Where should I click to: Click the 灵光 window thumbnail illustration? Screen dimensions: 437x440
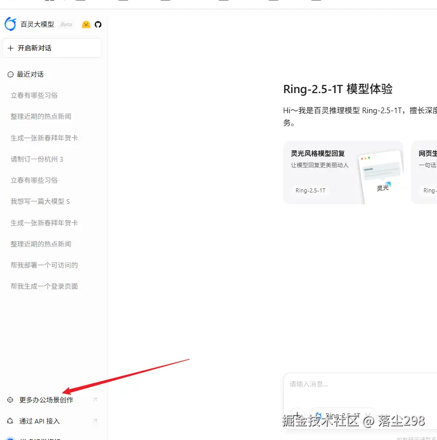[381, 176]
